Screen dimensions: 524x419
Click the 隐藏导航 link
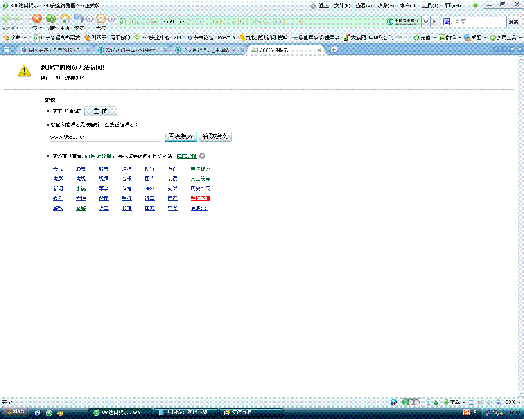tap(187, 156)
